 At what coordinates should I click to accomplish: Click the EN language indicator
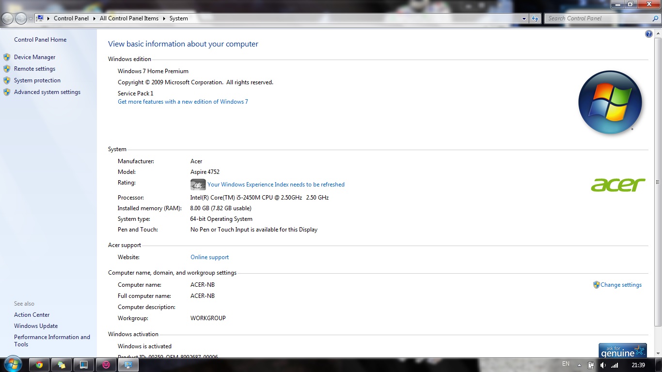pos(566,364)
